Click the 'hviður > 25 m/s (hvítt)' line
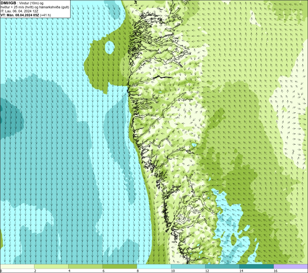This screenshot has width=308, height=273. tap(35, 7)
